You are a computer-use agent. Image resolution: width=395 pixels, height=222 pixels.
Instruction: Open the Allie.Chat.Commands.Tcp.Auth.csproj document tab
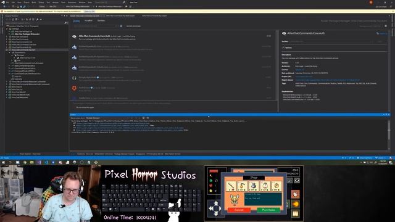pyautogui.click(x=120, y=15)
